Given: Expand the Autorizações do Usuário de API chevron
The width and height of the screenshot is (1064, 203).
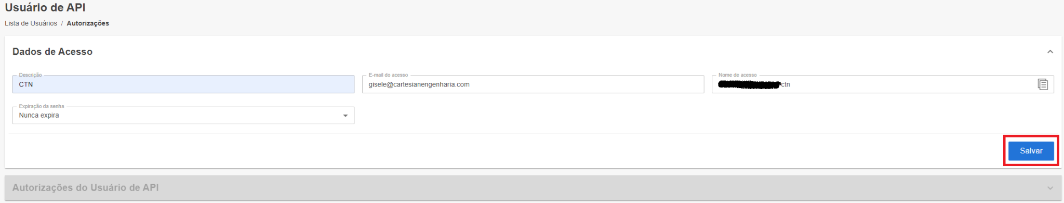Looking at the screenshot, I should pos(1050,188).
